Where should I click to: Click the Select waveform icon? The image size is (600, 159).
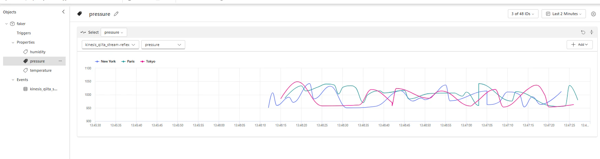click(83, 32)
